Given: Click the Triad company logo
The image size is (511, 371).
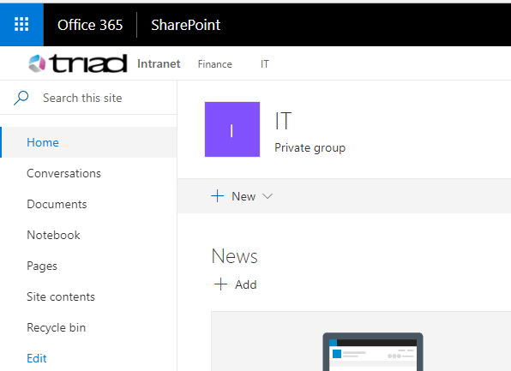Looking at the screenshot, I should click(77, 63).
